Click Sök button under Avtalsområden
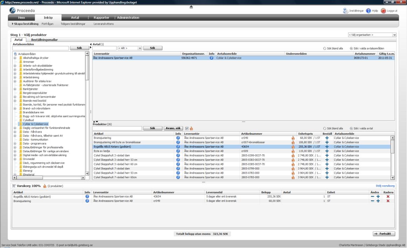407x248 pixels. (80, 48)
